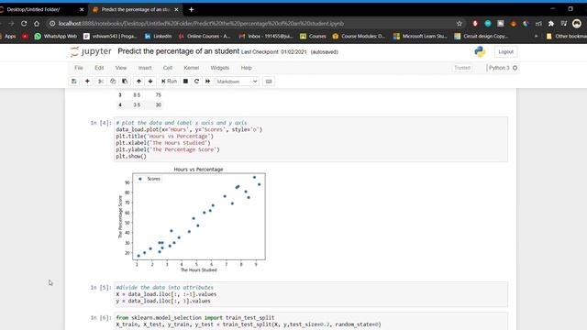
Task: Click the Hours vs Percentage scatter plot
Action: [x=192, y=219]
